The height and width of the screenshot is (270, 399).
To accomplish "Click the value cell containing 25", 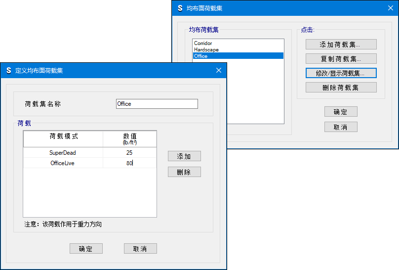I will pos(129,153).
